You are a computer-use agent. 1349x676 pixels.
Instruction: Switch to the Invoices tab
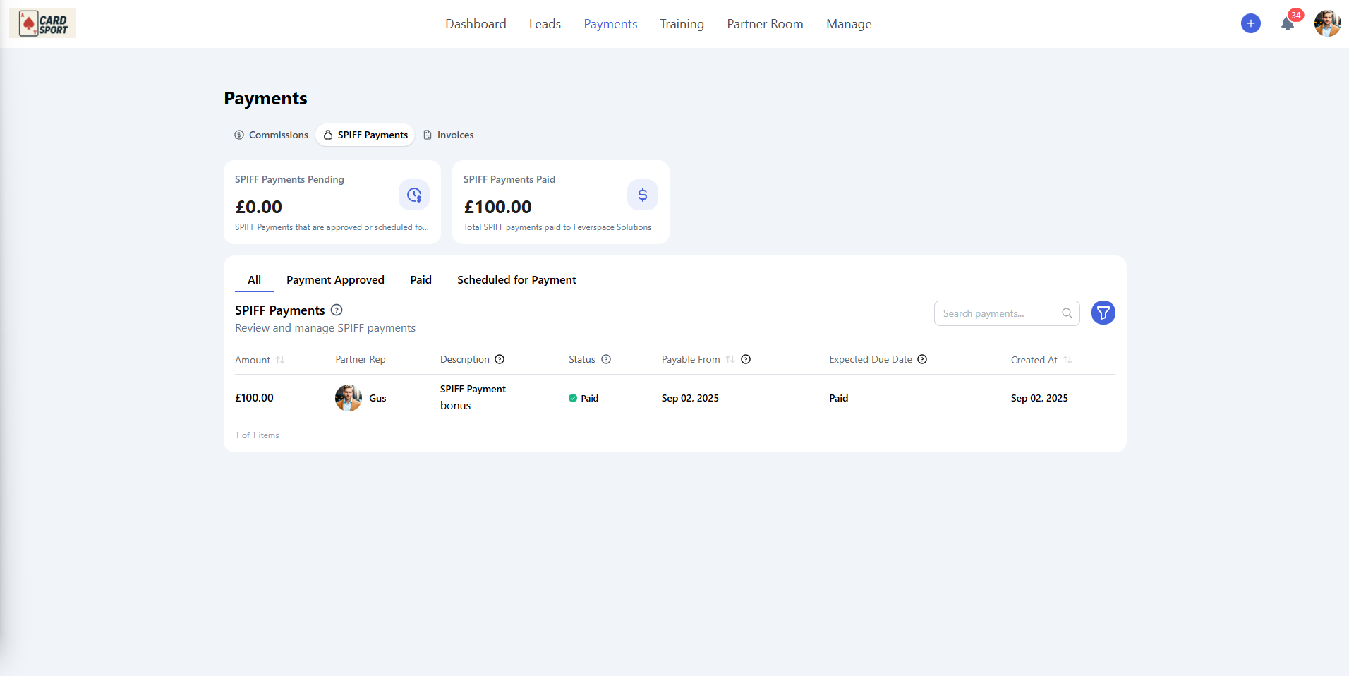pos(449,135)
